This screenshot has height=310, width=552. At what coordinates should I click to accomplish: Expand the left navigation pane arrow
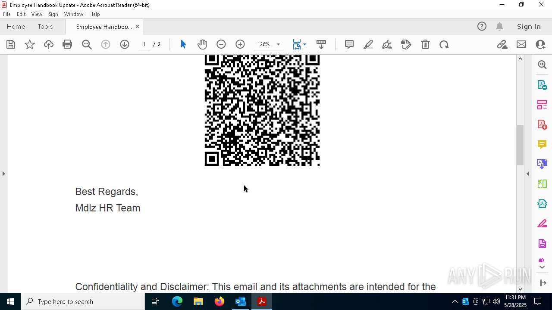(3, 174)
